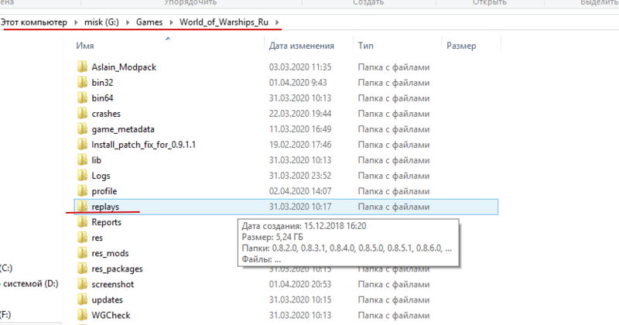619x325 pixels.
Task: Click World_of_Warships_Ru breadcrumb segment
Action: (x=224, y=22)
